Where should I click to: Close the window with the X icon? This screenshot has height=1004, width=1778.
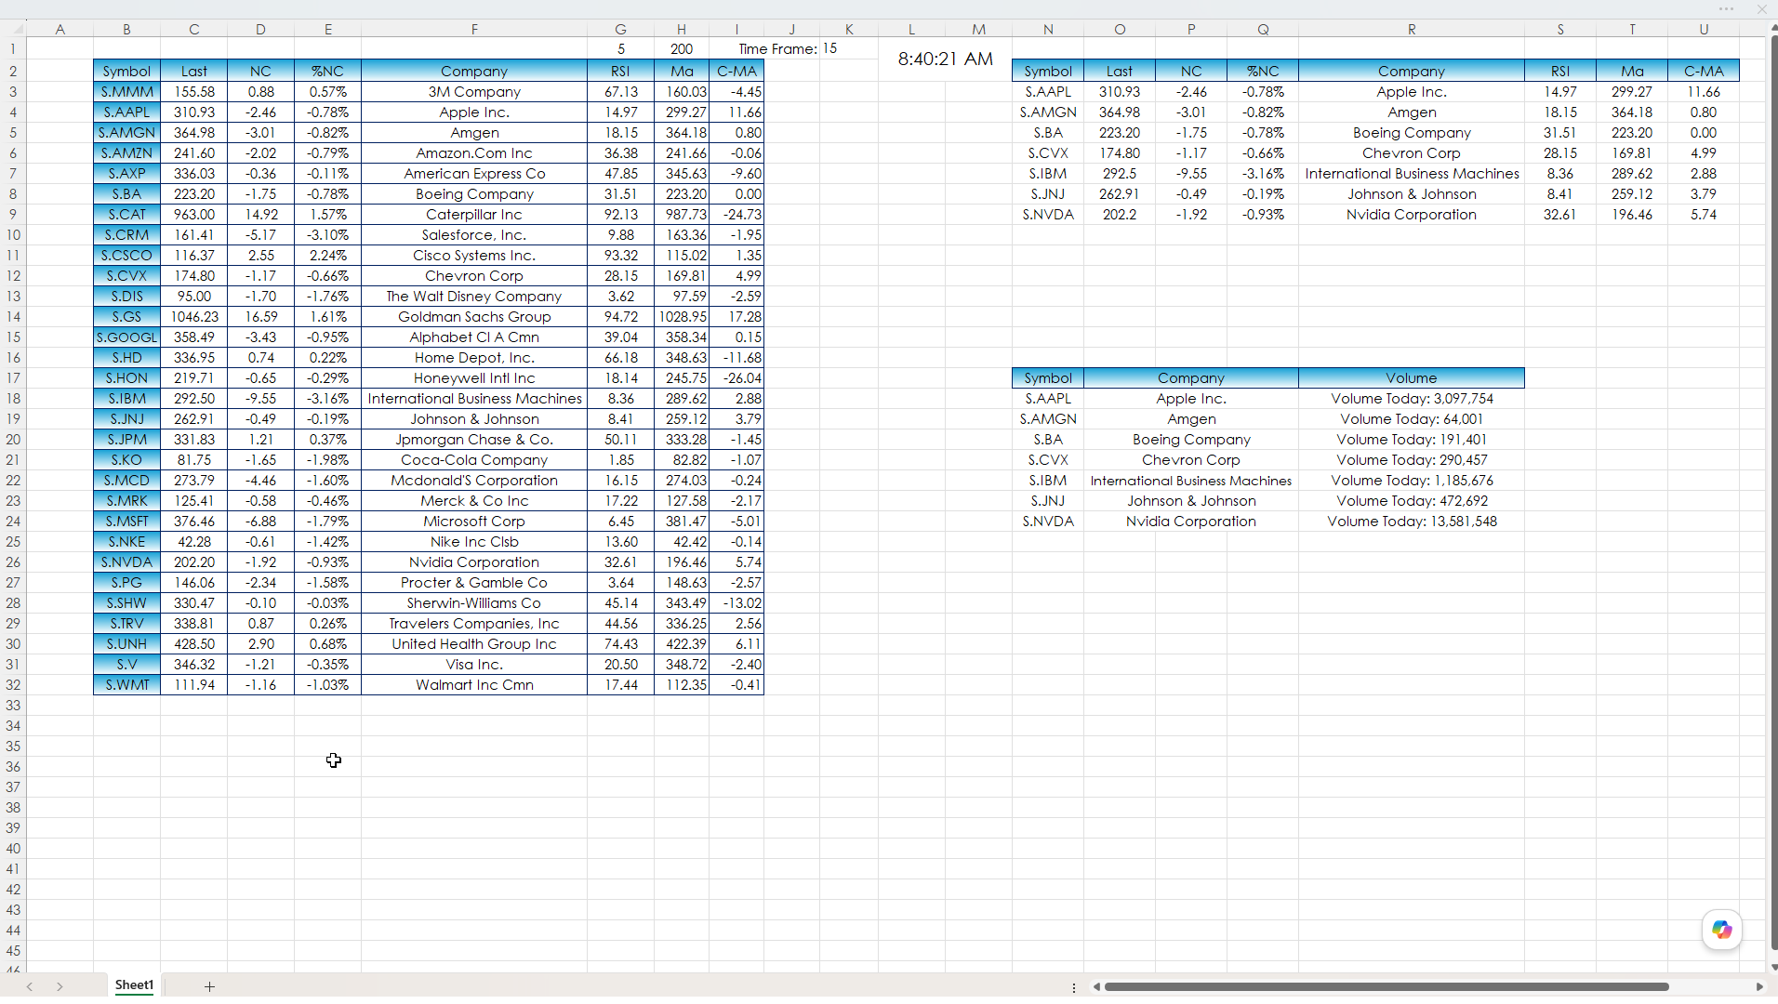[1761, 8]
